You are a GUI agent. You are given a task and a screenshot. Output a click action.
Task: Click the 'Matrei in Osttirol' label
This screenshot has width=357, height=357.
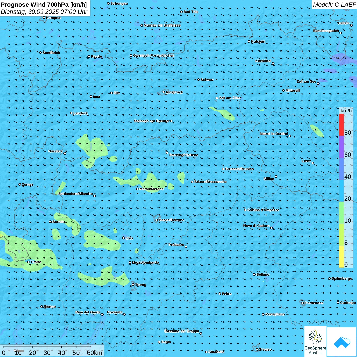(274, 134)
